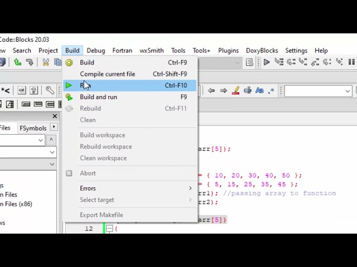Click the Save all files icon

tap(3, 62)
